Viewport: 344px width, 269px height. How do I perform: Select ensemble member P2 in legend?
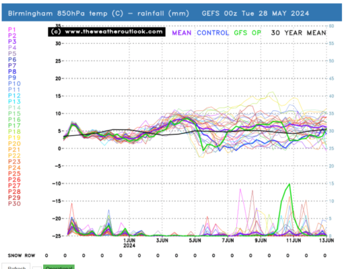(12, 36)
